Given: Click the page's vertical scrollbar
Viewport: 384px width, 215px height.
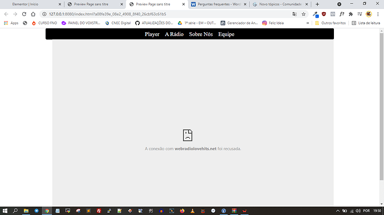Looking at the screenshot, I should tap(382, 107).
